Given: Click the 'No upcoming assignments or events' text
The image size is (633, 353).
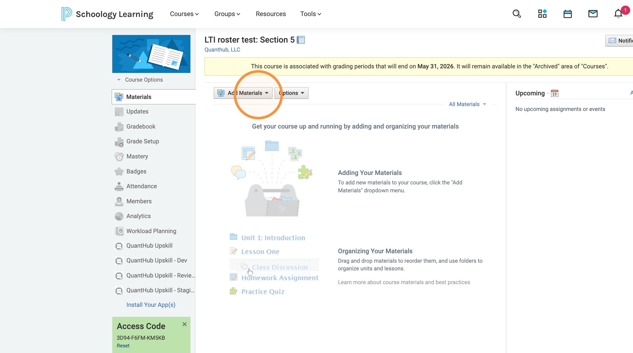Looking at the screenshot, I should 560,109.
